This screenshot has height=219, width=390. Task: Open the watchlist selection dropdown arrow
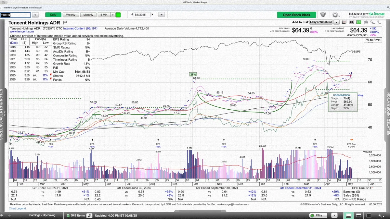pos(337,22)
